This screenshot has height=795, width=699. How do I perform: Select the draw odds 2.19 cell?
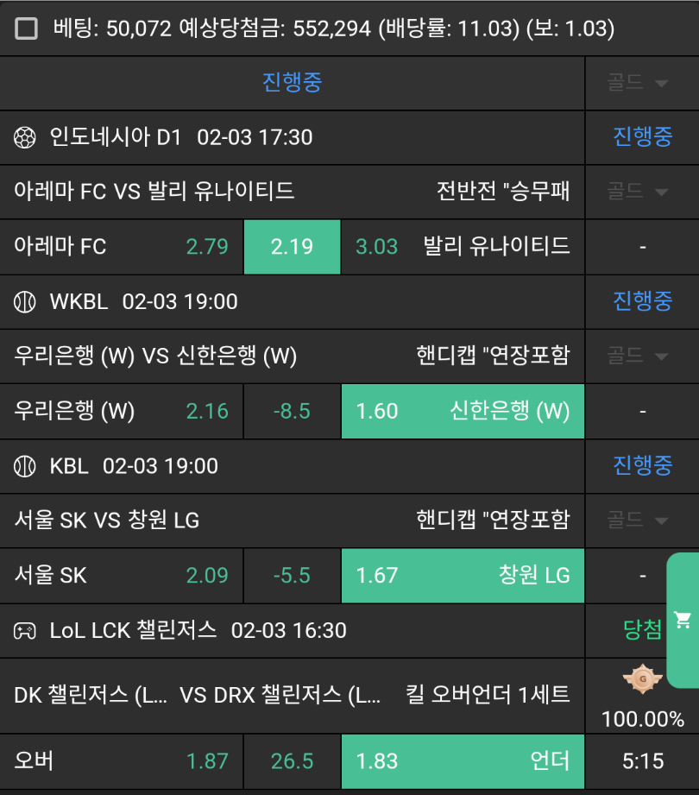tap(292, 247)
